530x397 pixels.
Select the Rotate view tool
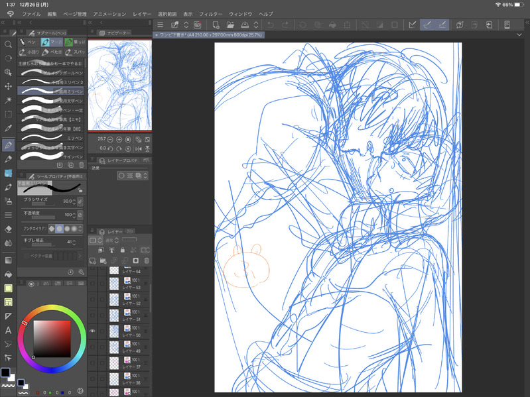(x=8, y=58)
